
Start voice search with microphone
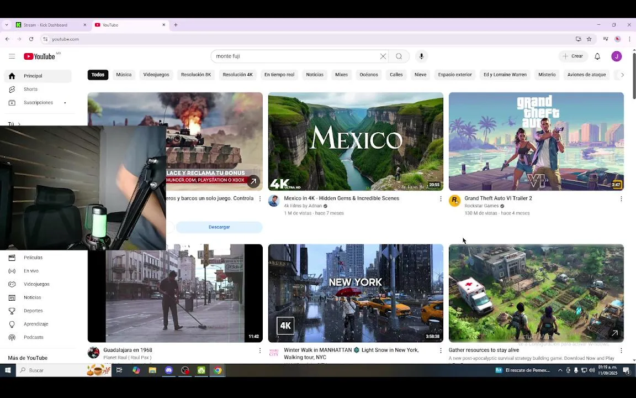coord(421,56)
